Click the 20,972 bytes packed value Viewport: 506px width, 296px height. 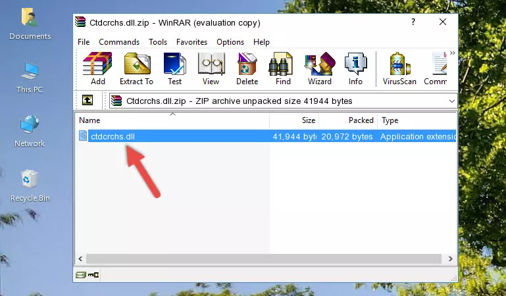click(347, 136)
